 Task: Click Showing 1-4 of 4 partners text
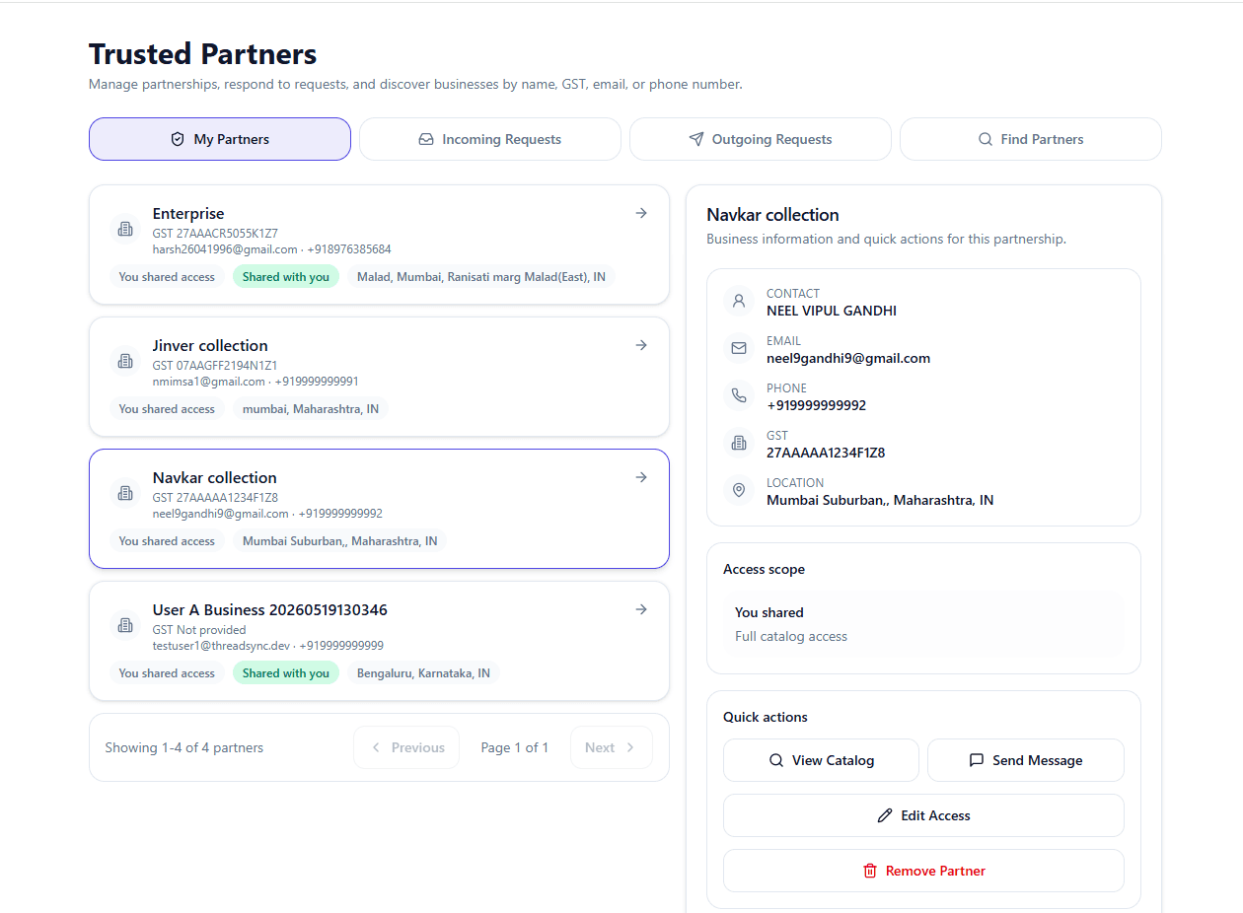click(x=184, y=747)
